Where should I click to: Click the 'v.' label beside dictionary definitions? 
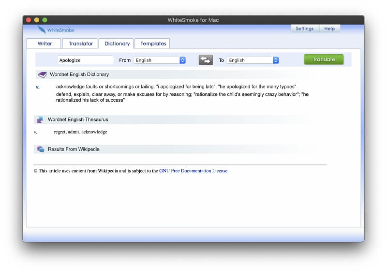click(x=38, y=87)
